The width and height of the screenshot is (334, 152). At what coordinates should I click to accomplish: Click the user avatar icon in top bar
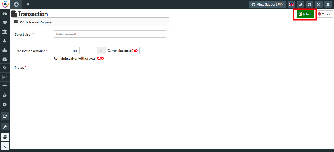click(328, 4)
